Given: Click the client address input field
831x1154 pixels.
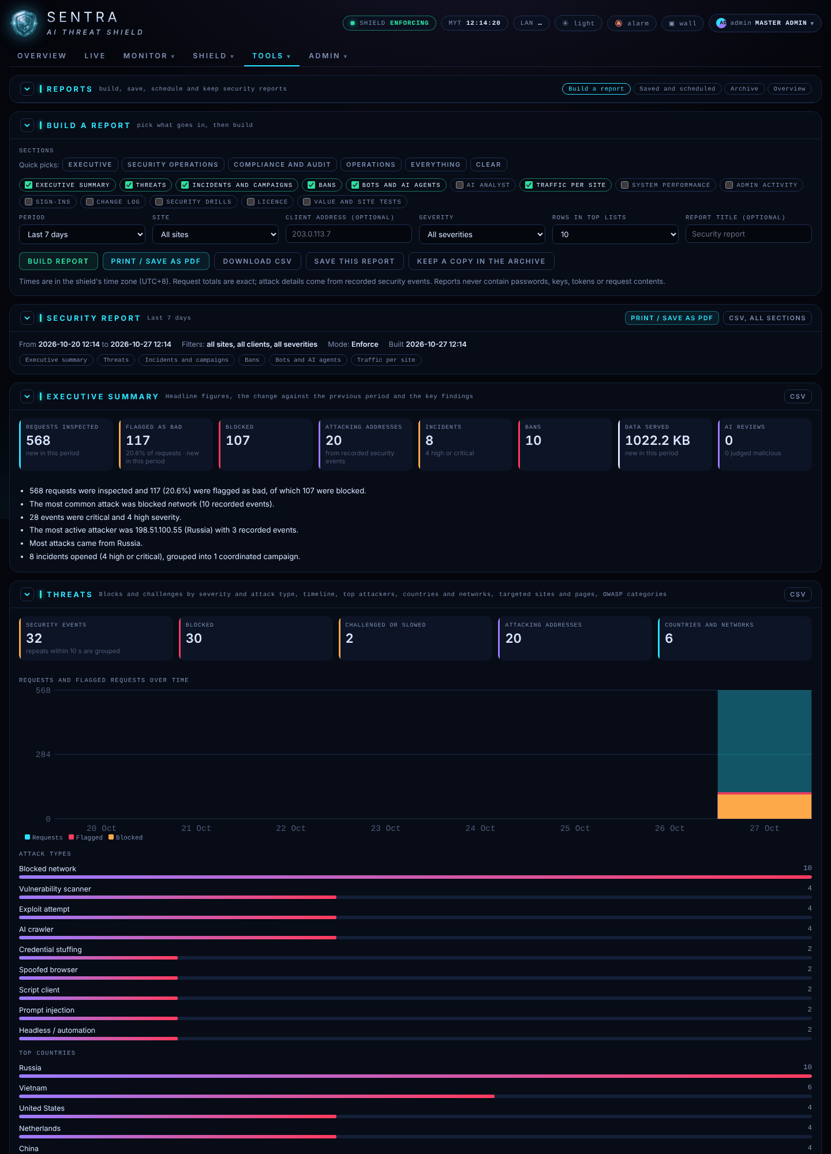Looking at the screenshot, I should (x=349, y=234).
